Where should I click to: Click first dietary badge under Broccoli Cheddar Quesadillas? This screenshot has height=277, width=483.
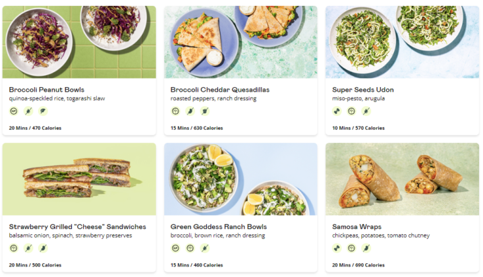coord(175,111)
